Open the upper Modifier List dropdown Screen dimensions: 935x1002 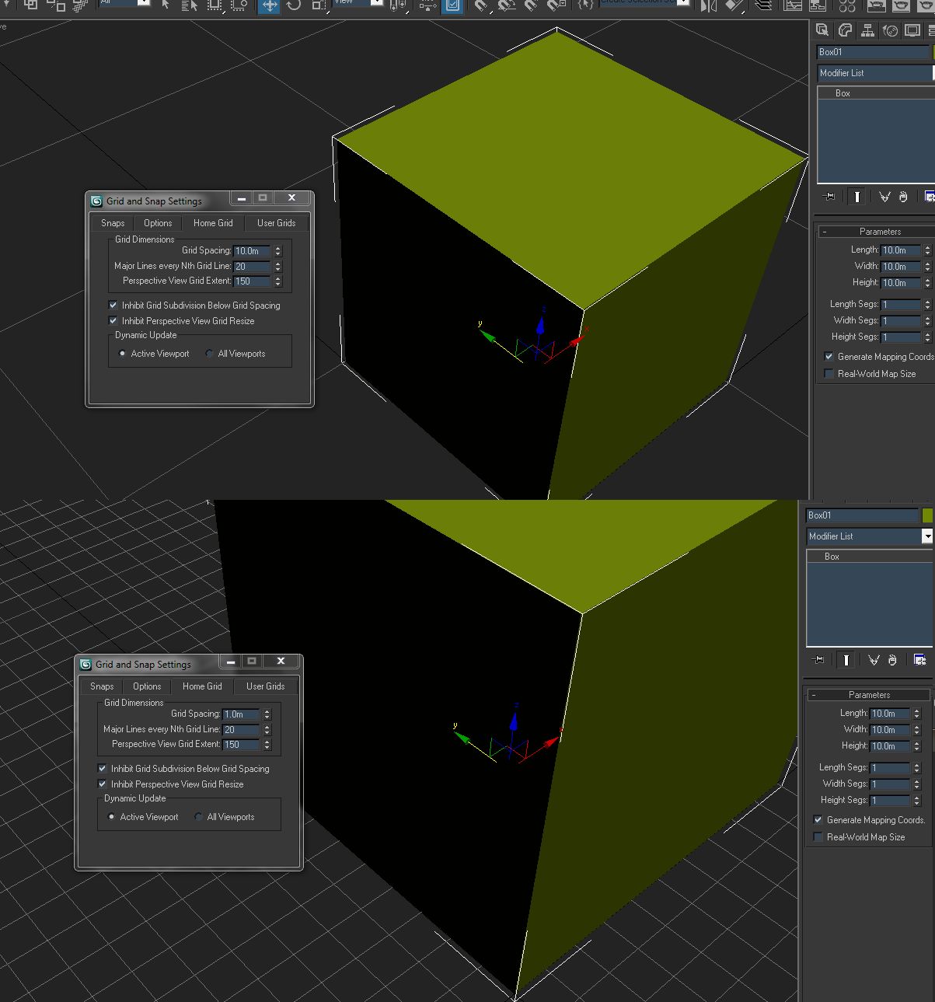click(x=874, y=73)
